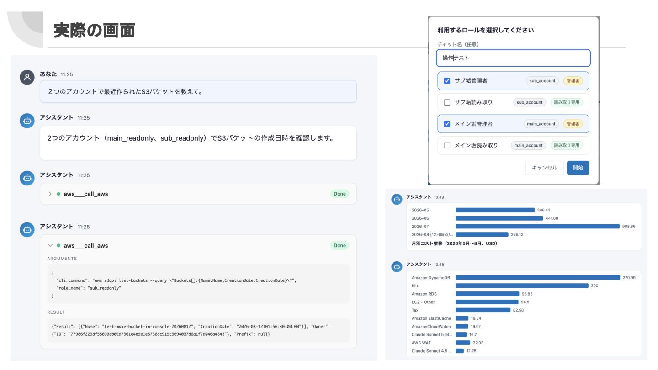The image size is (658, 370).
Task: Expand the collapsed aws___call_aws tool call
Action: tap(50, 194)
